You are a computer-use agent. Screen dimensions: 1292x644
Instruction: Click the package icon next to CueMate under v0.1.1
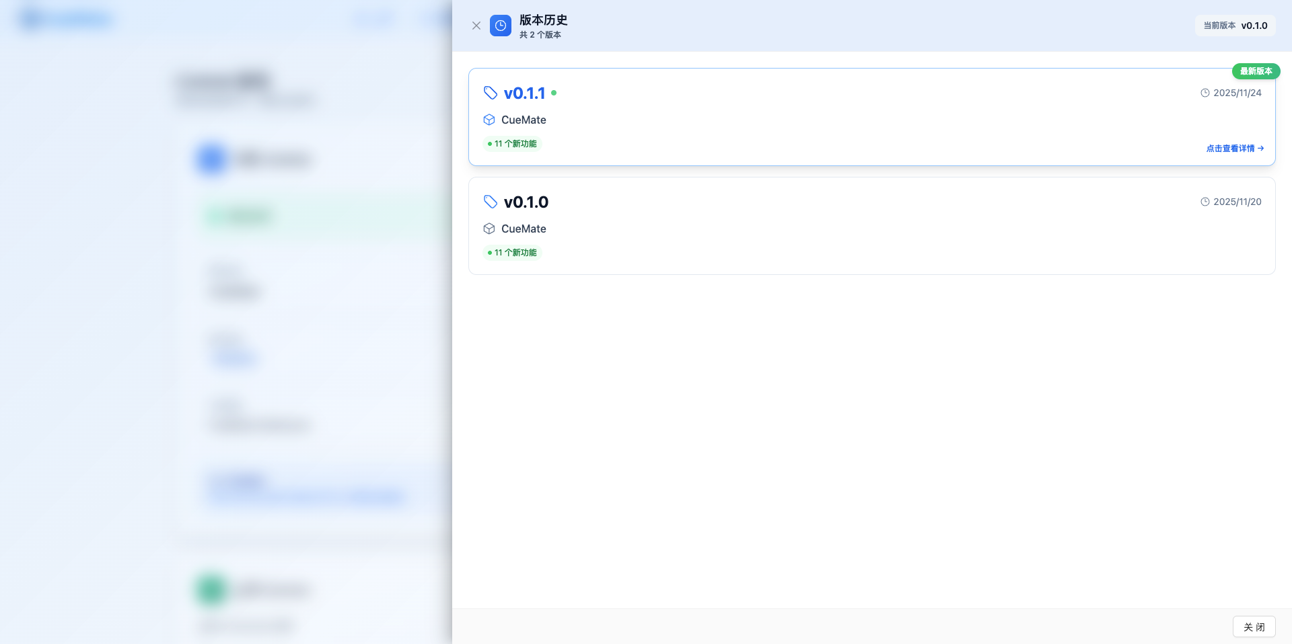tap(489, 120)
